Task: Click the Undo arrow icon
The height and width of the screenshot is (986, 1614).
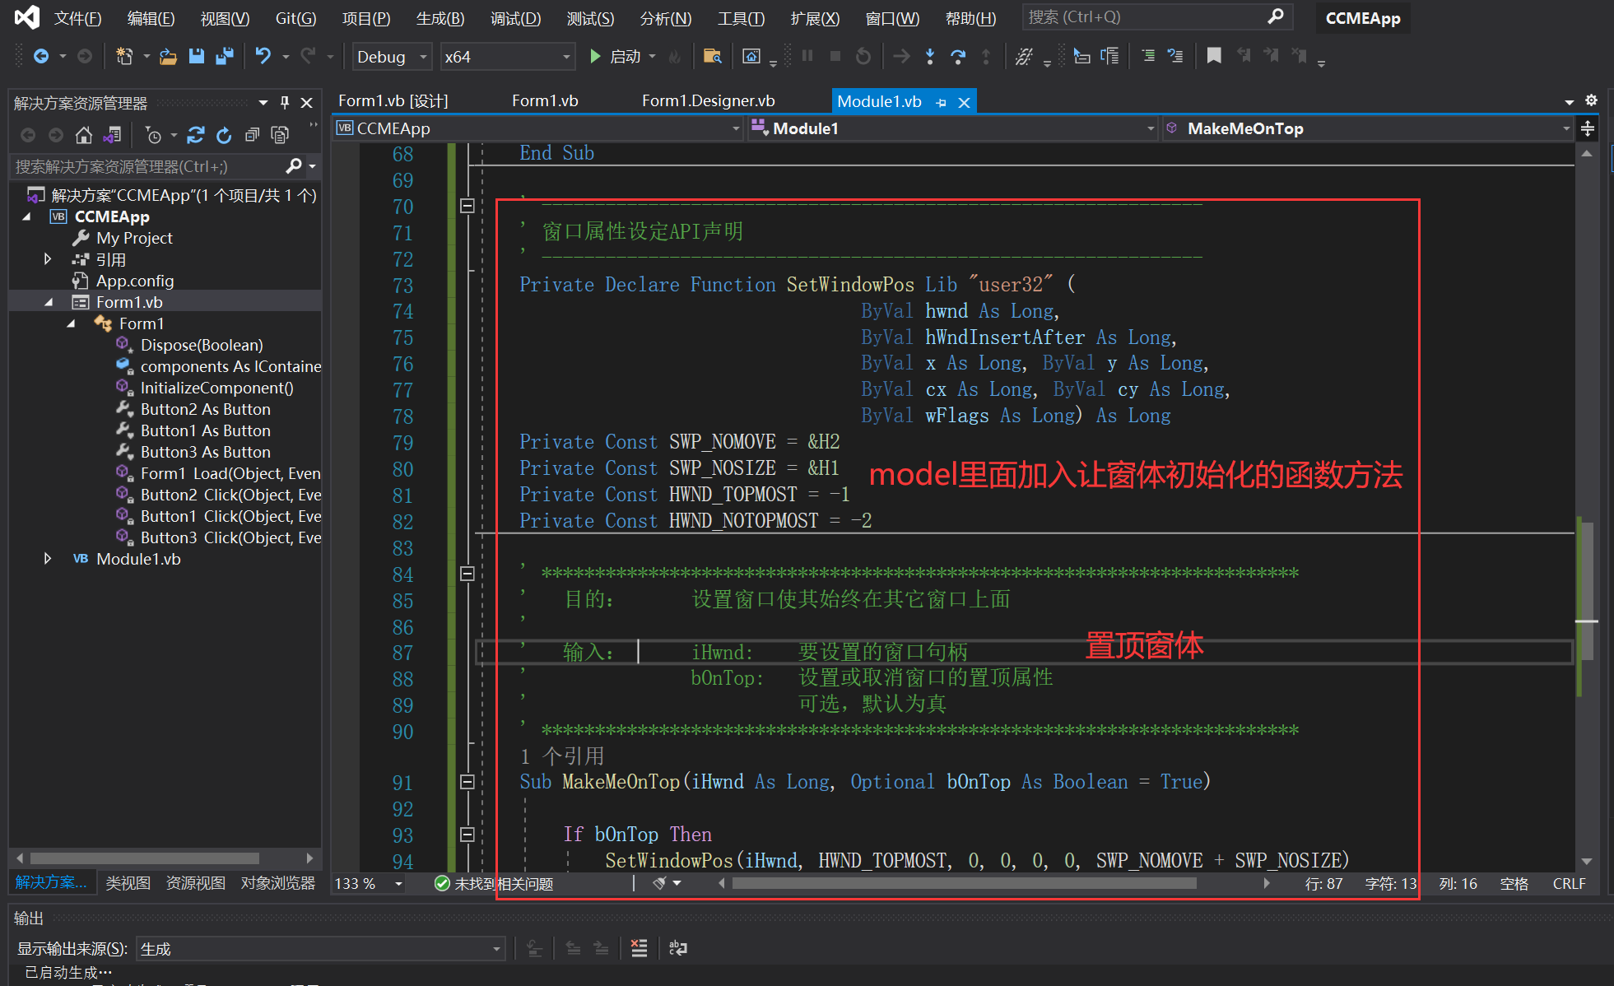Action: [263, 56]
